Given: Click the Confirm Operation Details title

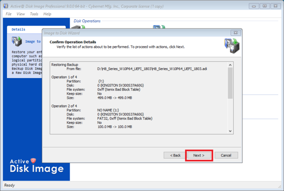Looking at the screenshot, I should tap(73, 42).
